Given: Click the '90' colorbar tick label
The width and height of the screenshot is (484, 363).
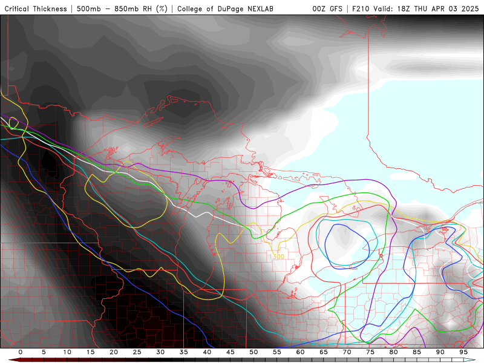Looking at the screenshot, I should pyautogui.click(x=440, y=352).
